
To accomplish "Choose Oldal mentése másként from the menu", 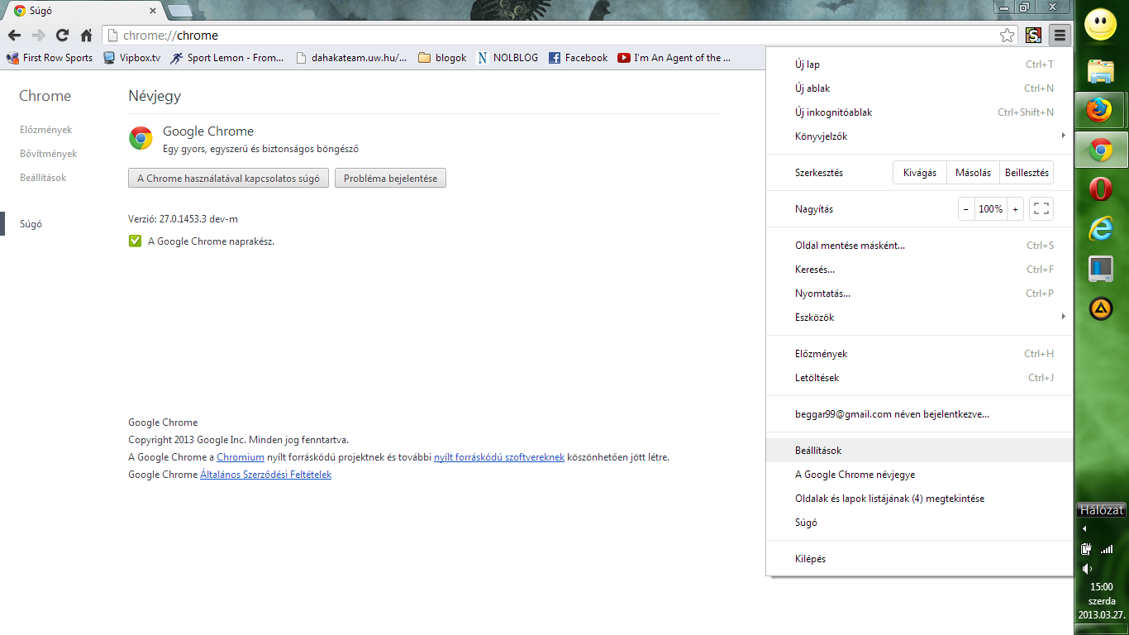I will [919, 246].
